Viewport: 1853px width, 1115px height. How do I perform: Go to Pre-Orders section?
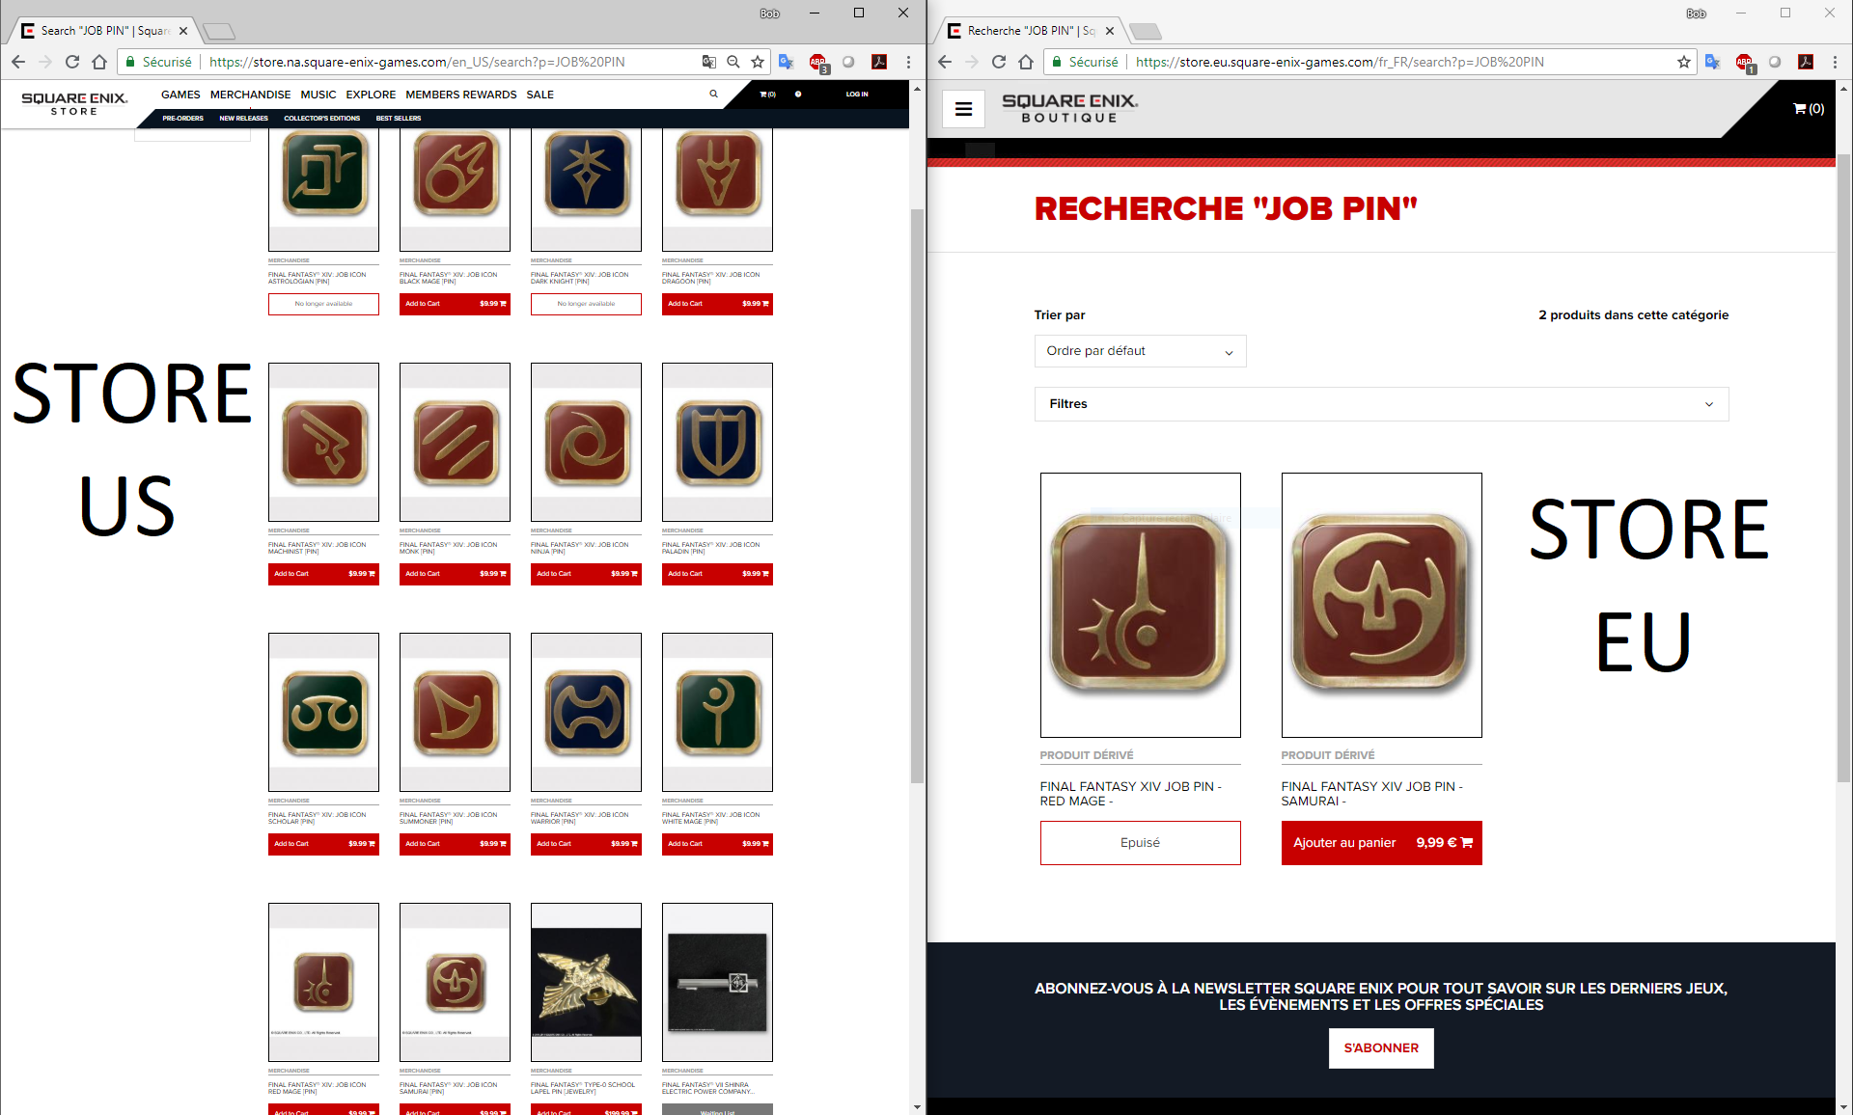point(182,119)
